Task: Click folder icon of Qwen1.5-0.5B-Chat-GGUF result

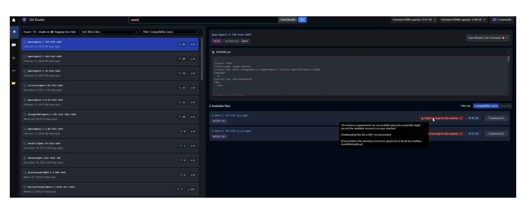Action: click(x=25, y=100)
